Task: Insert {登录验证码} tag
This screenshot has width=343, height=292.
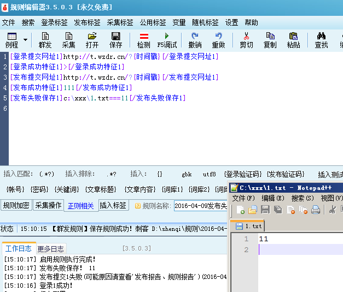Action: pos(243,174)
